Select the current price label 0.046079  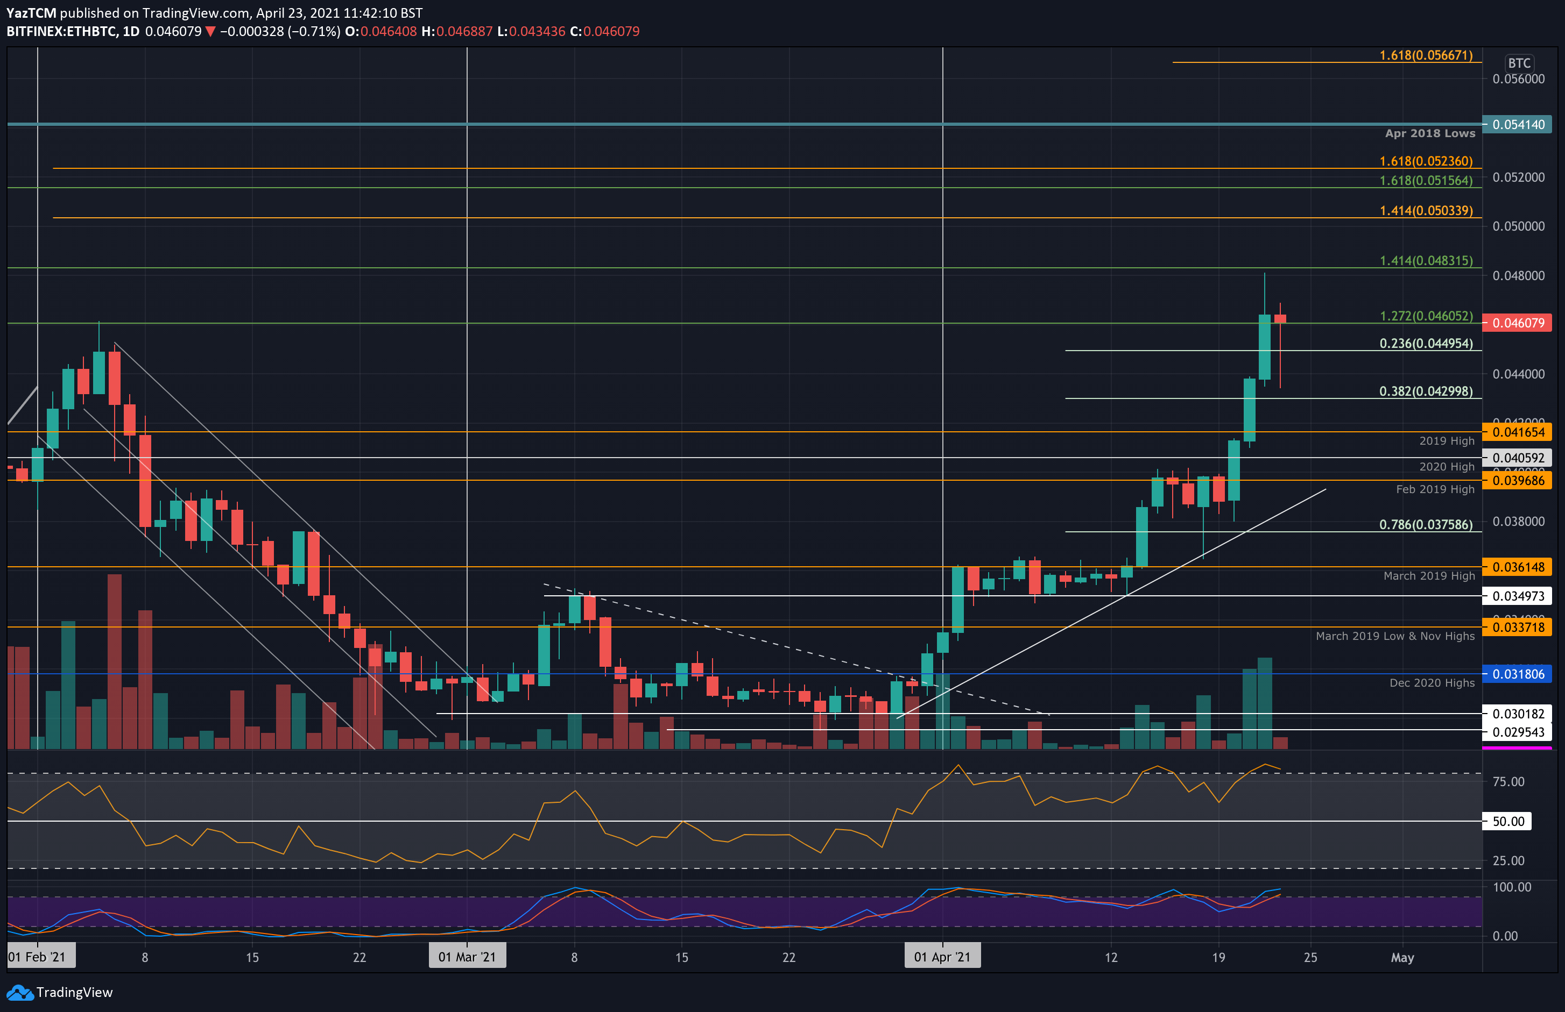click(x=1518, y=323)
